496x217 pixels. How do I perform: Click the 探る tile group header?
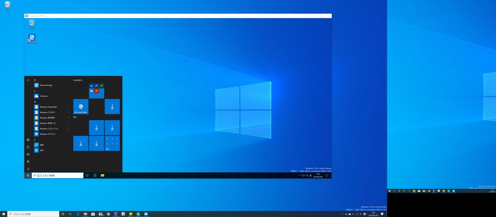pyautogui.click(x=75, y=117)
